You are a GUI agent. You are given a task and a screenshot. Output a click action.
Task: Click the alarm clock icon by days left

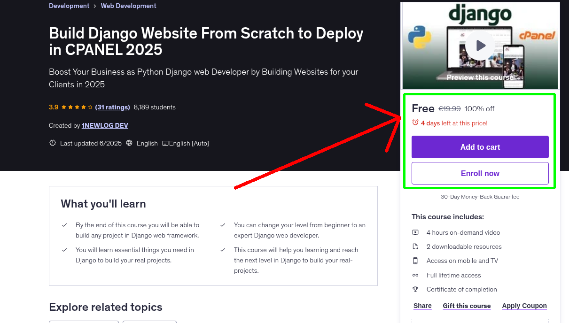click(x=415, y=123)
